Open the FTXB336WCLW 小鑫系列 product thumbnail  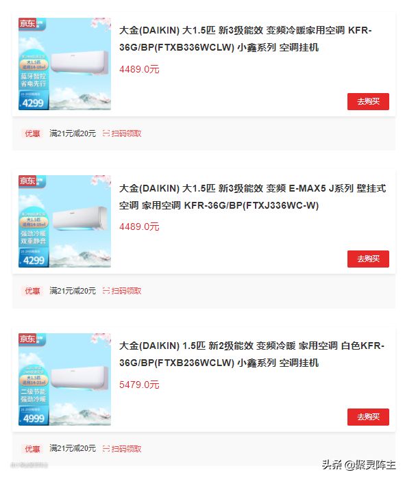click(64, 64)
